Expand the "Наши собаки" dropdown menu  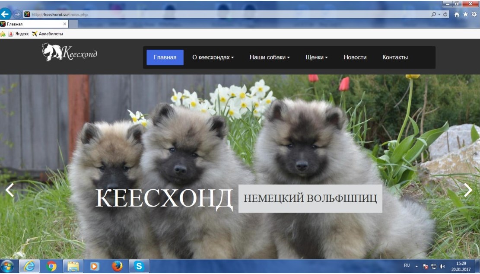(x=270, y=57)
